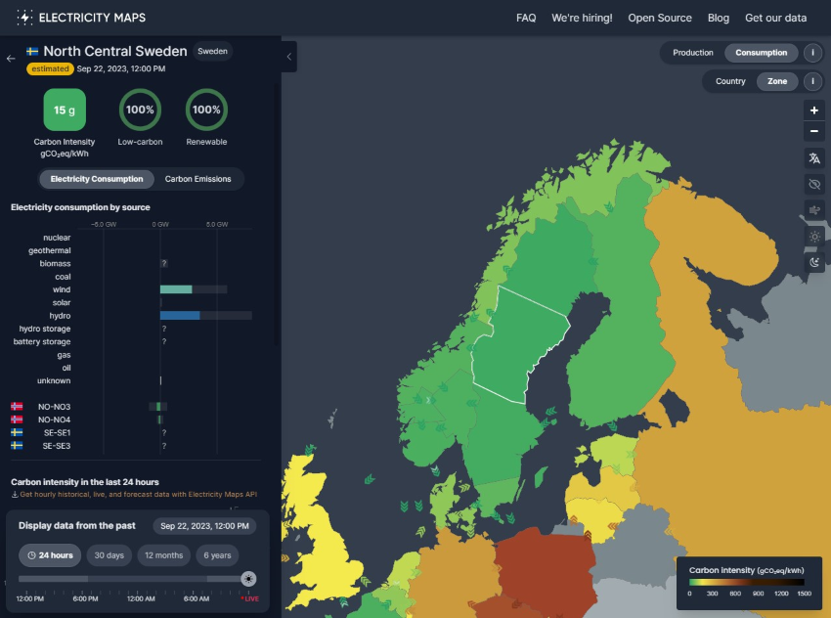This screenshot has height=618, width=831.
Task: Toggle dark mode moon icon
Action: pyautogui.click(x=814, y=262)
